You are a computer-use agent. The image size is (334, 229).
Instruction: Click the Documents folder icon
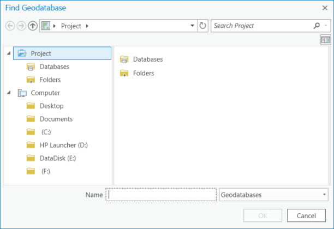[31, 119]
